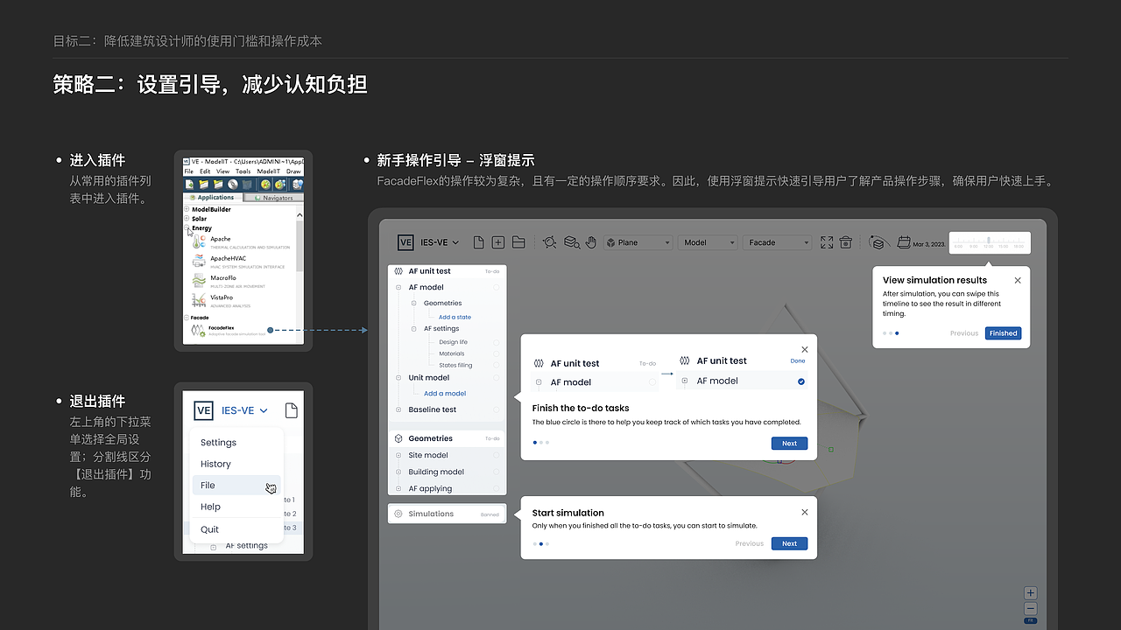Screen dimensions: 1121x630
Task: Switch to the Navigators tab
Action: pos(273,198)
